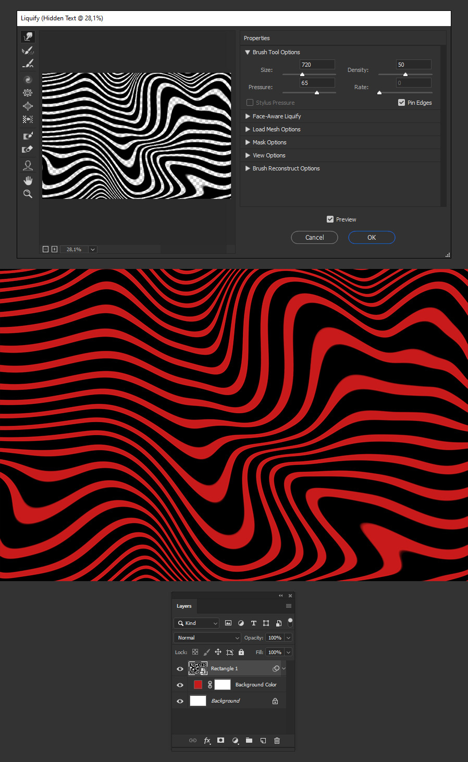Click the zoom in plus button

54,249
